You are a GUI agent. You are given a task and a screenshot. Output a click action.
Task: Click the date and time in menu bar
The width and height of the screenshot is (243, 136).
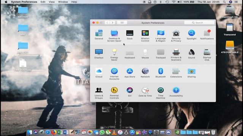(208, 2)
